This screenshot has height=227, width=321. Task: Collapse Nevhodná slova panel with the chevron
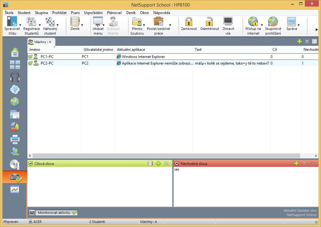coord(312,164)
